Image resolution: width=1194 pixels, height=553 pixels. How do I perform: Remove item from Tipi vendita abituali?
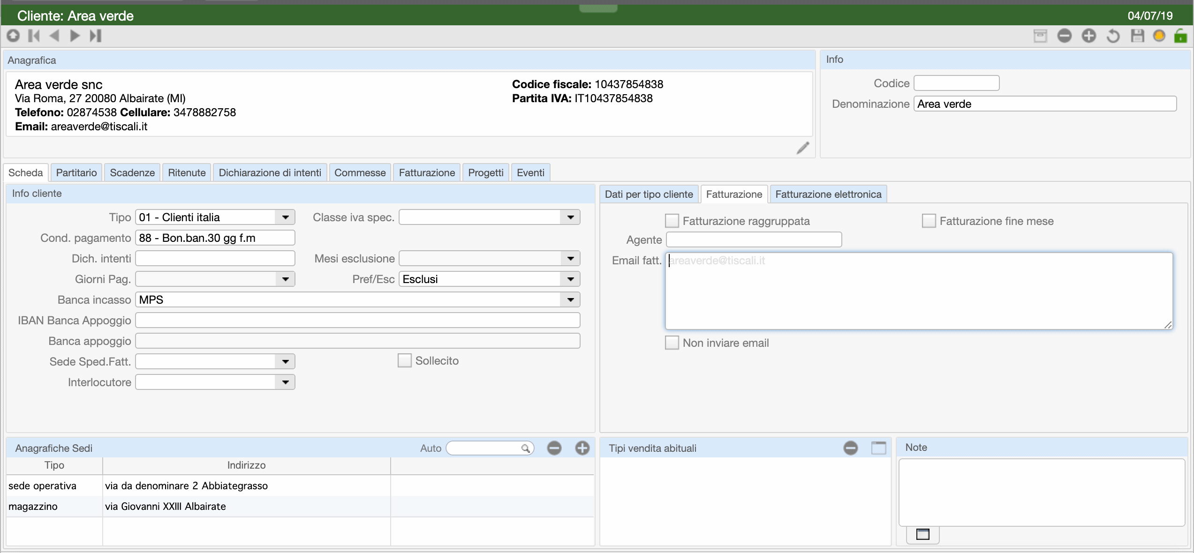851,448
